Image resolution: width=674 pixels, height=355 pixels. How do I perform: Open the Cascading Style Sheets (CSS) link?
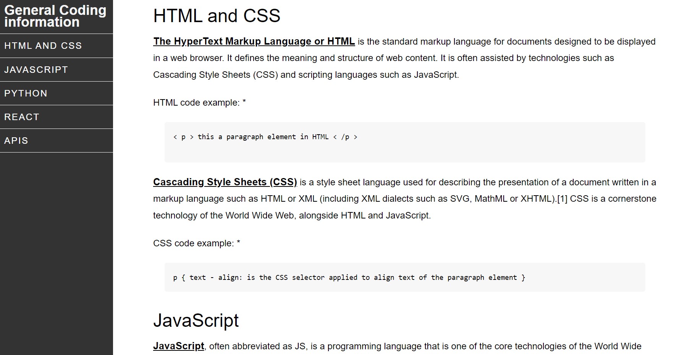pos(225,182)
